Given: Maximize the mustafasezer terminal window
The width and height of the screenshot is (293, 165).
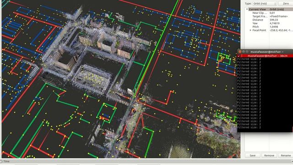Looking at the screenshot, I should (x=247, y=52).
